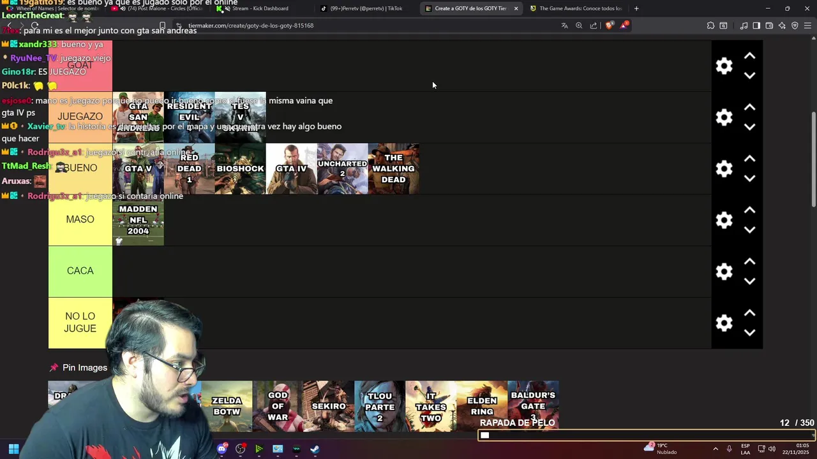Viewport: 817px width, 459px height.
Task: Open settings gear for CACA tier
Action: [724, 272]
